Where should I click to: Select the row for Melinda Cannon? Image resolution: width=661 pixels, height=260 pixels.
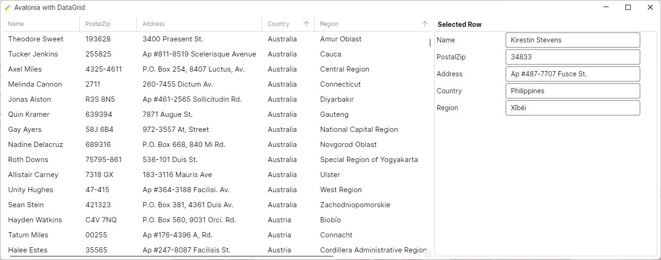point(35,84)
